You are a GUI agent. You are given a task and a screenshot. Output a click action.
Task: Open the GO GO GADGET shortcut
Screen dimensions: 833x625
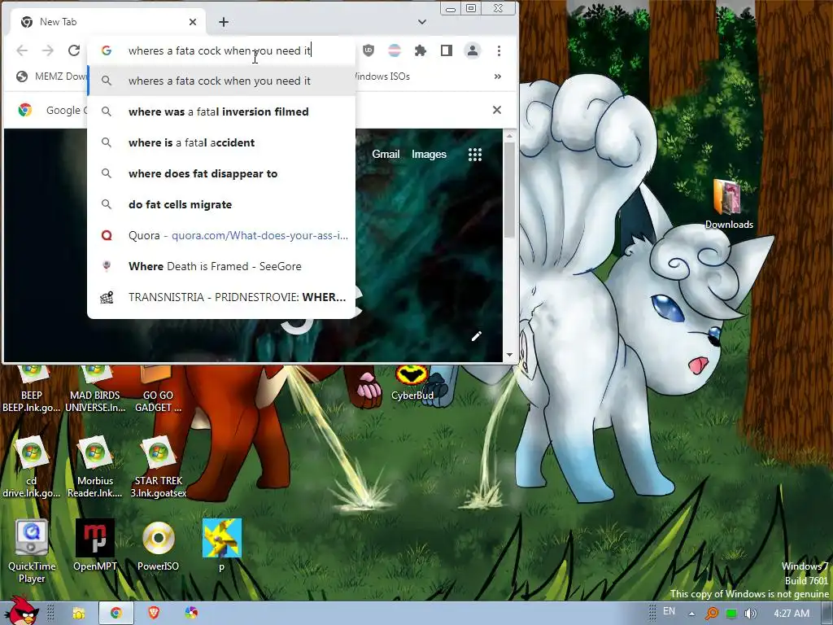(x=159, y=388)
